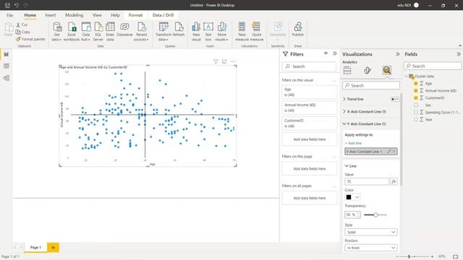Viewport: 463px width, 260px height.
Task: Check the Sex field checkbox
Action: click(416, 105)
